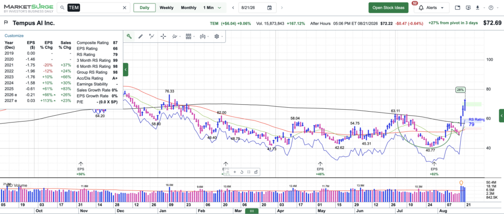Expand the pattern recognition tool dropdown arrow
504x214 pixels.
tap(179, 36)
